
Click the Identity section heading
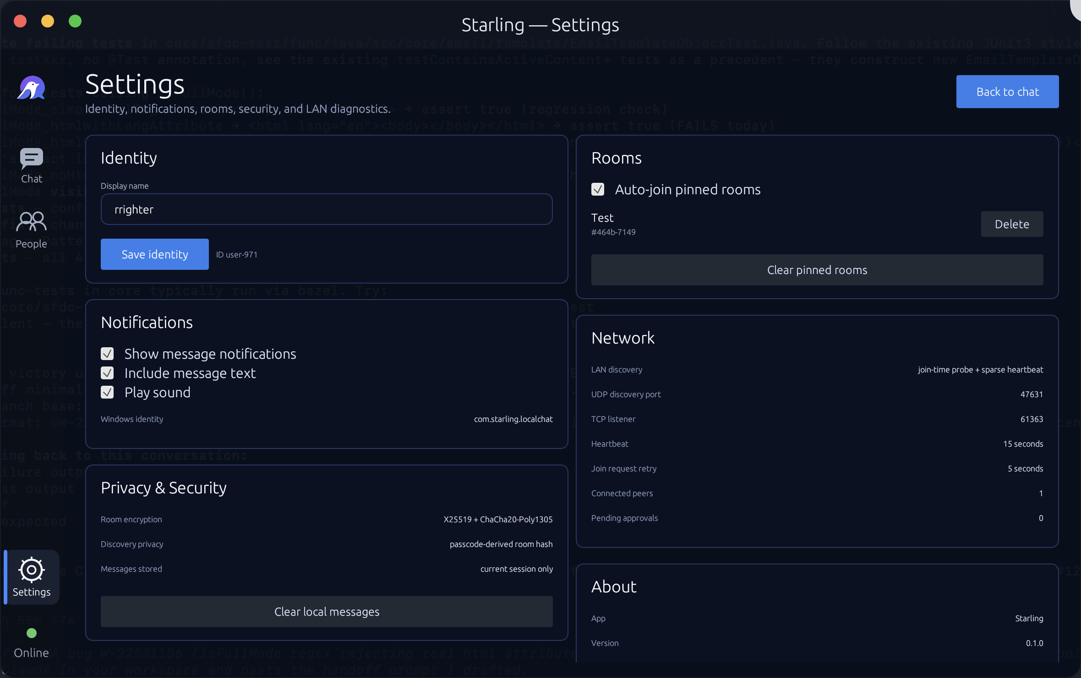click(x=129, y=158)
